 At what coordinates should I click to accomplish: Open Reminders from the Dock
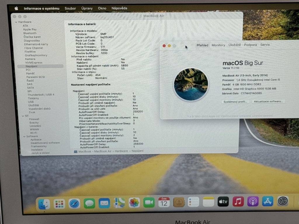(194, 202)
